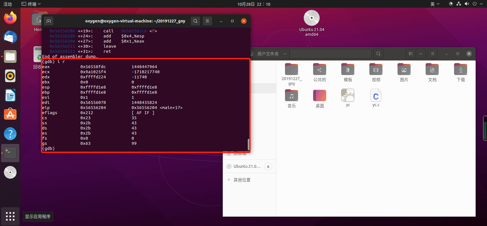Screen dimensions: 487x226
Task: Click the terminal title oxygen@oxygen-virtual-machine
Action: click(x=135, y=21)
